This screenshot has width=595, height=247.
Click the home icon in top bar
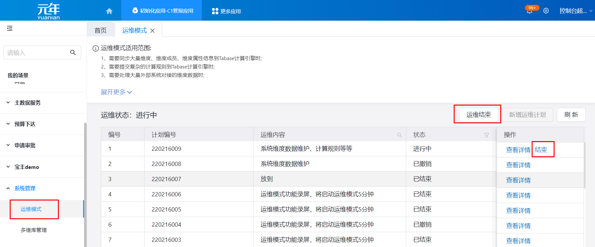[x=109, y=11]
